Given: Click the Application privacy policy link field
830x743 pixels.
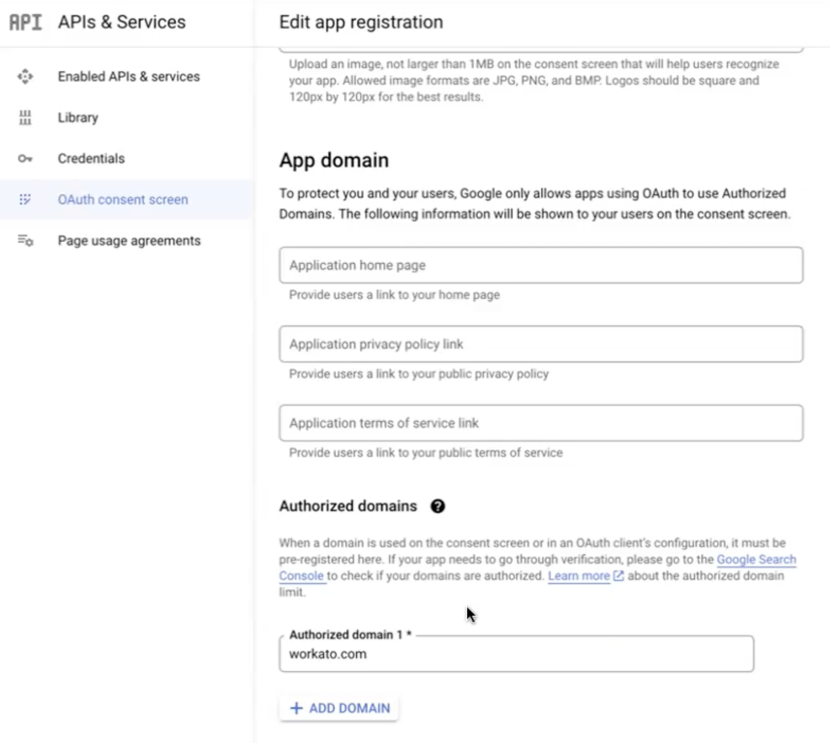Looking at the screenshot, I should (x=540, y=344).
